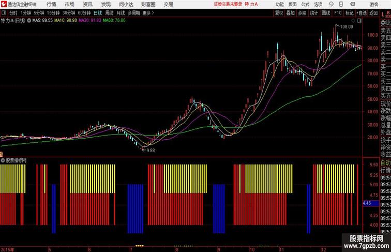This screenshot has height=252, width=391.
Task: Click the 2015年 date axis label
Action: (7, 249)
